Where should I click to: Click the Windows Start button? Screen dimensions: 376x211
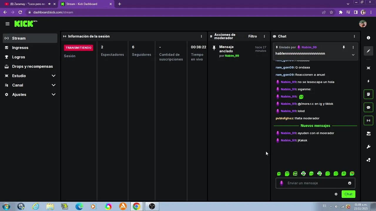[x=6, y=206]
